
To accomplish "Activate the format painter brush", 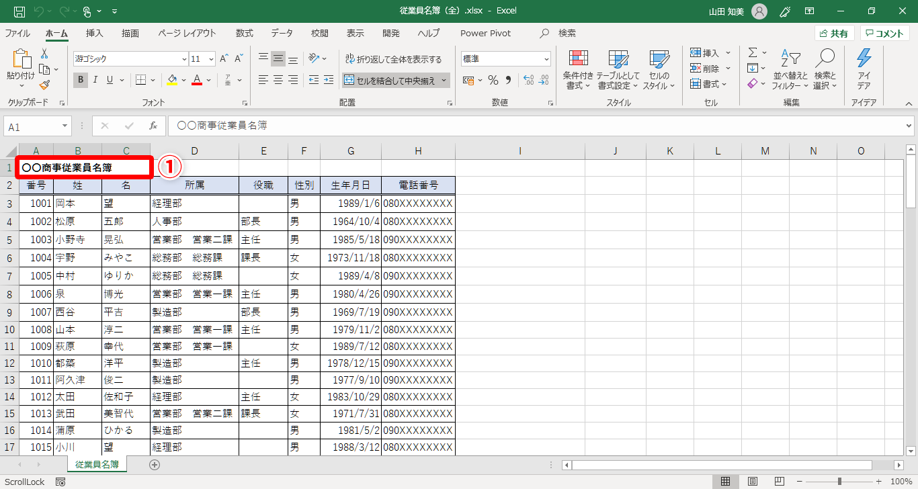I will point(44,85).
